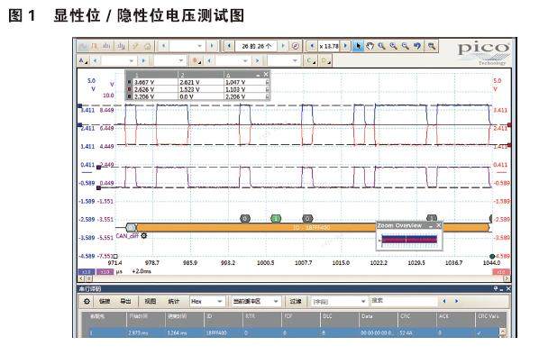
Task: Open the Hex format dropdown
Action: [x=207, y=301]
